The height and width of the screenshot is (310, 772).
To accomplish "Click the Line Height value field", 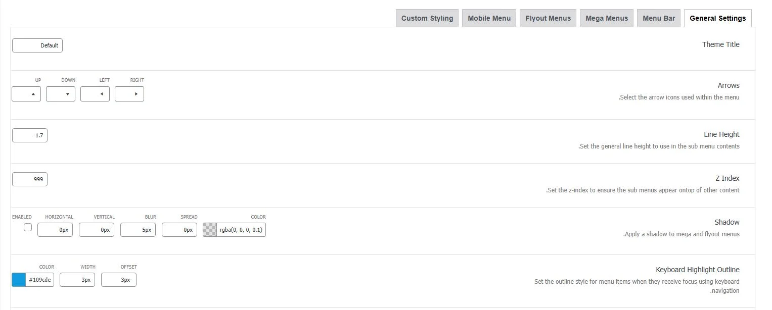I will coord(30,135).
